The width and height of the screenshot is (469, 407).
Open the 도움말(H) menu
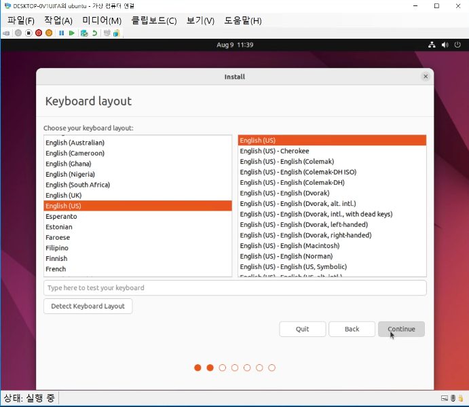pyautogui.click(x=243, y=20)
